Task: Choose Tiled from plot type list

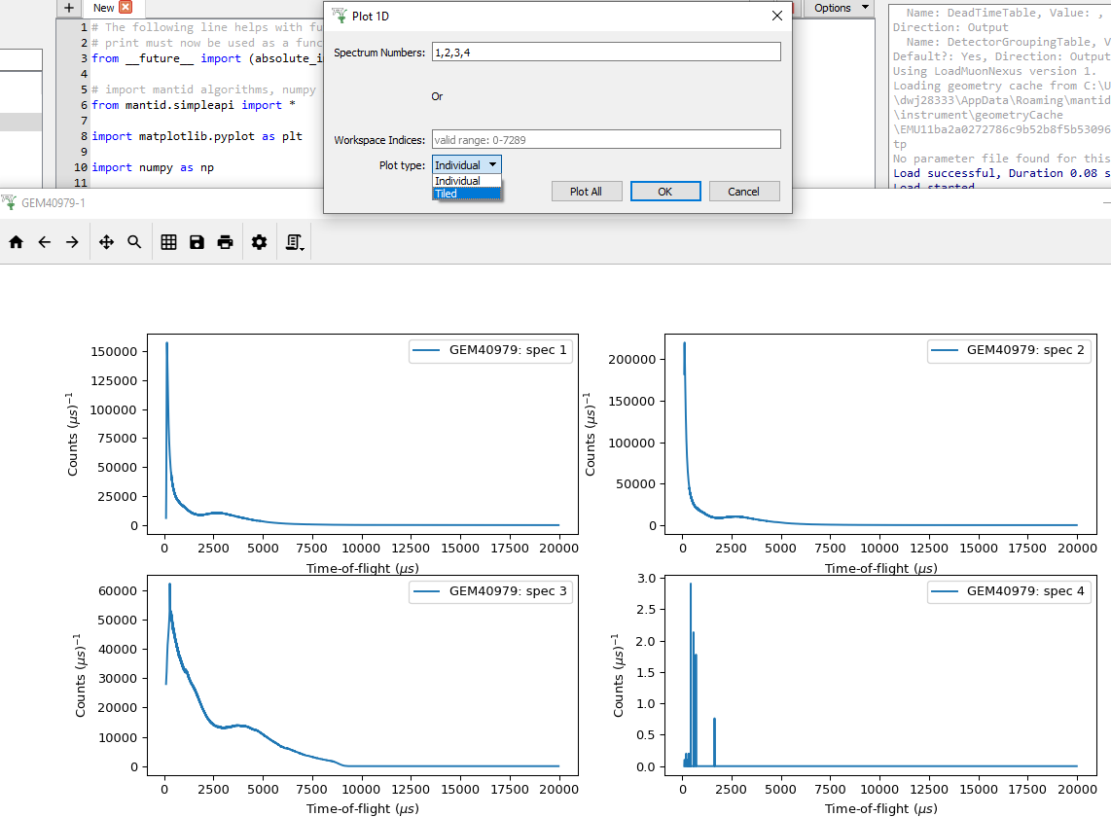Action: pos(466,194)
